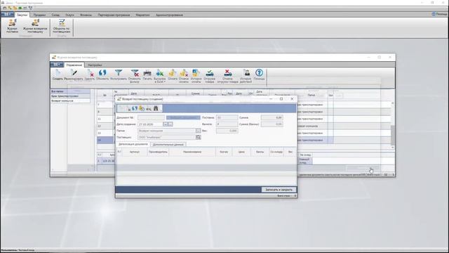Switch to Склад ribbon tab

(55, 15)
